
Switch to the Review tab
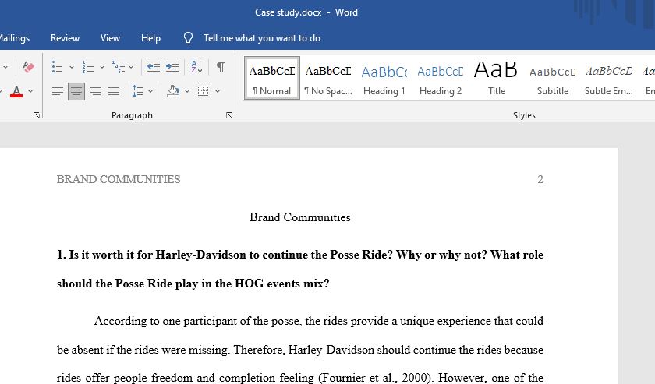65,38
